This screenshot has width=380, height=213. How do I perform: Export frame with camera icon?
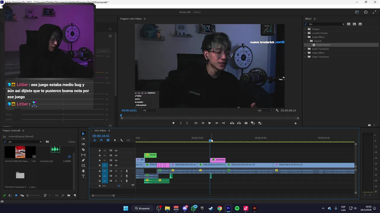pos(246,123)
